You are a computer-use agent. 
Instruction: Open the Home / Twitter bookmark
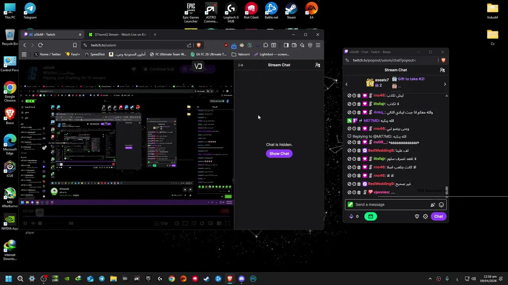click(x=47, y=54)
